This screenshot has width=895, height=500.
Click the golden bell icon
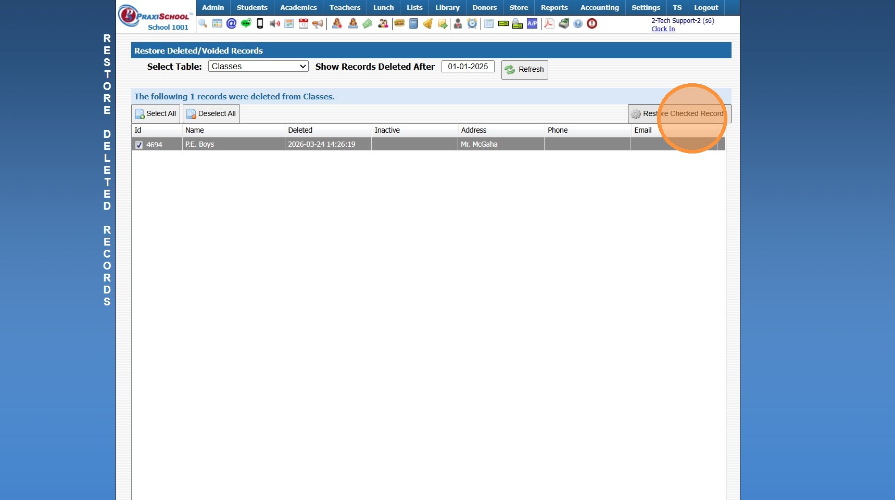point(427,23)
